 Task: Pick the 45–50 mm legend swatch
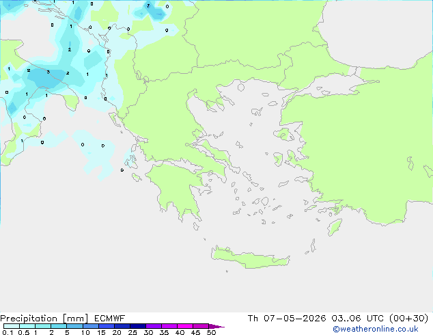[x=201, y=326]
